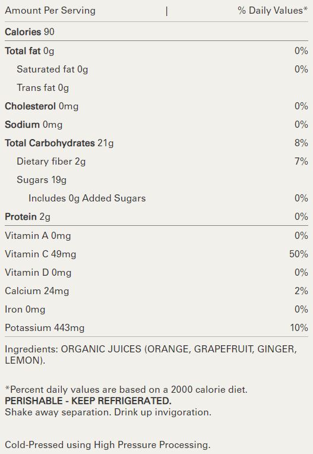
Task: Select Total Carbohydrates 21g text
Action: click(59, 143)
